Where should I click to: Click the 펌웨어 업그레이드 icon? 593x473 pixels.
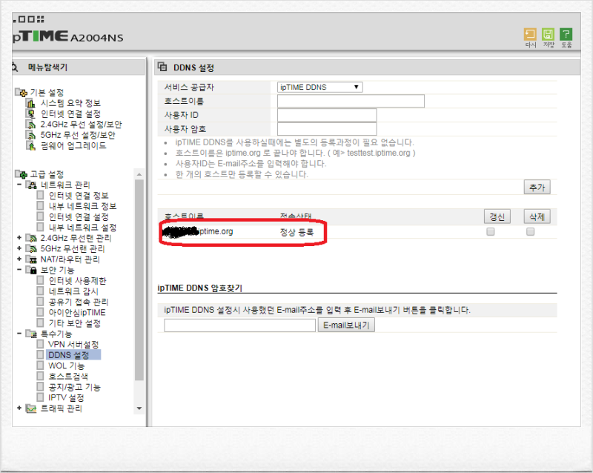[x=31, y=145]
